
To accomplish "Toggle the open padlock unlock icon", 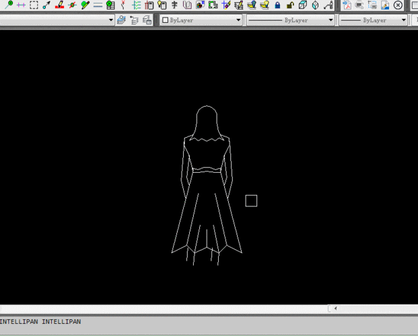I will pyautogui.click(x=289, y=5).
